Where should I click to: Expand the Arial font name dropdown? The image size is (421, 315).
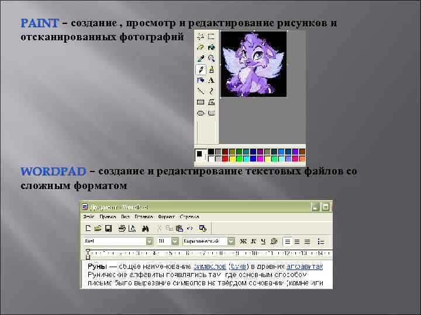pyautogui.click(x=149, y=242)
